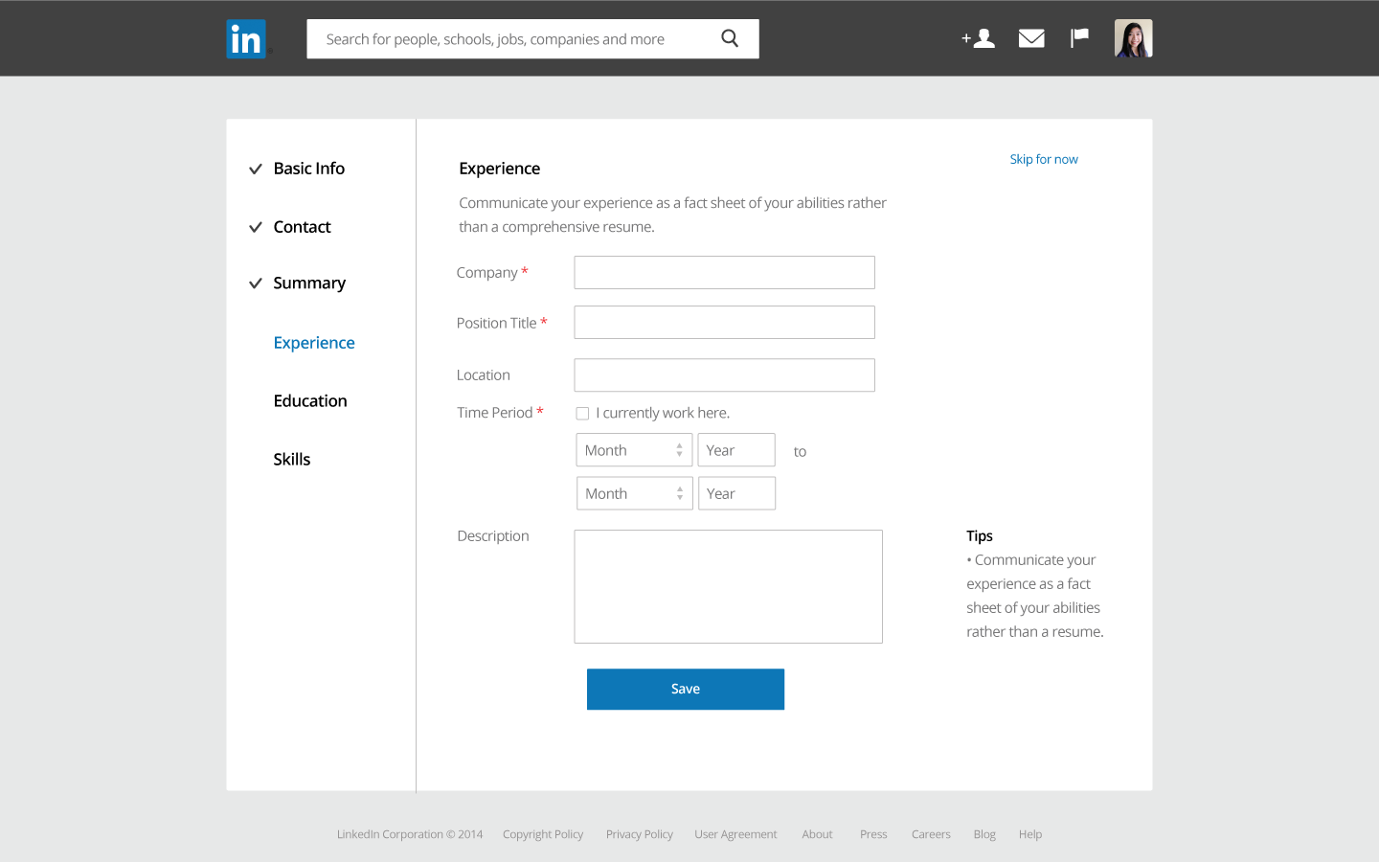
Task: Go to the Education step
Action: (x=310, y=401)
